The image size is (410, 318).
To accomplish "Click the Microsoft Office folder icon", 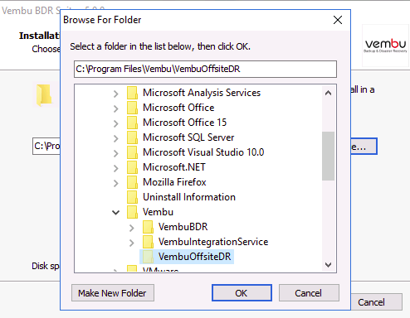I will [x=132, y=108].
